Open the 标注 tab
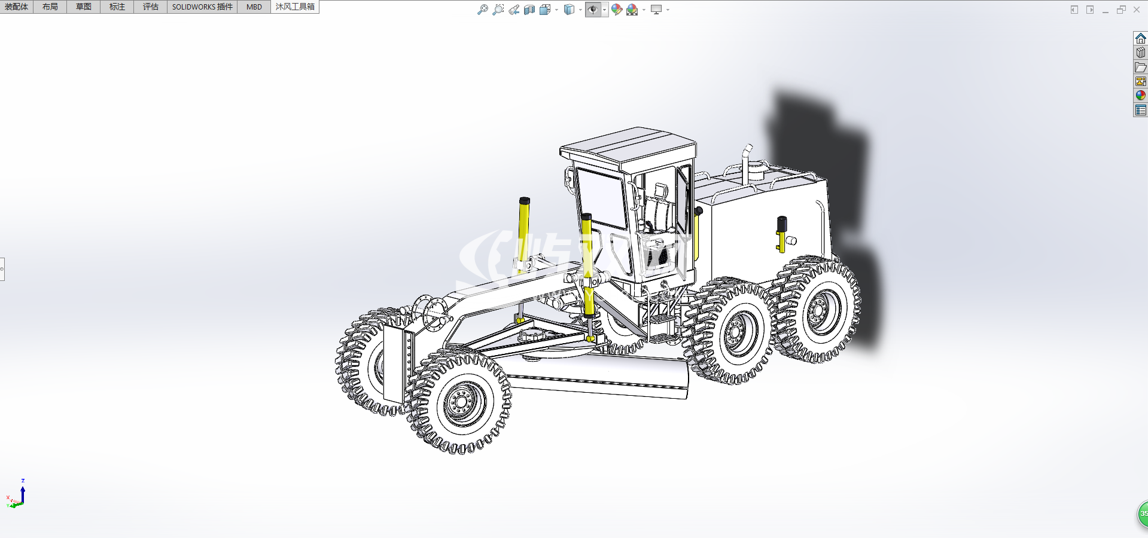Image resolution: width=1148 pixels, height=538 pixels. (117, 7)
